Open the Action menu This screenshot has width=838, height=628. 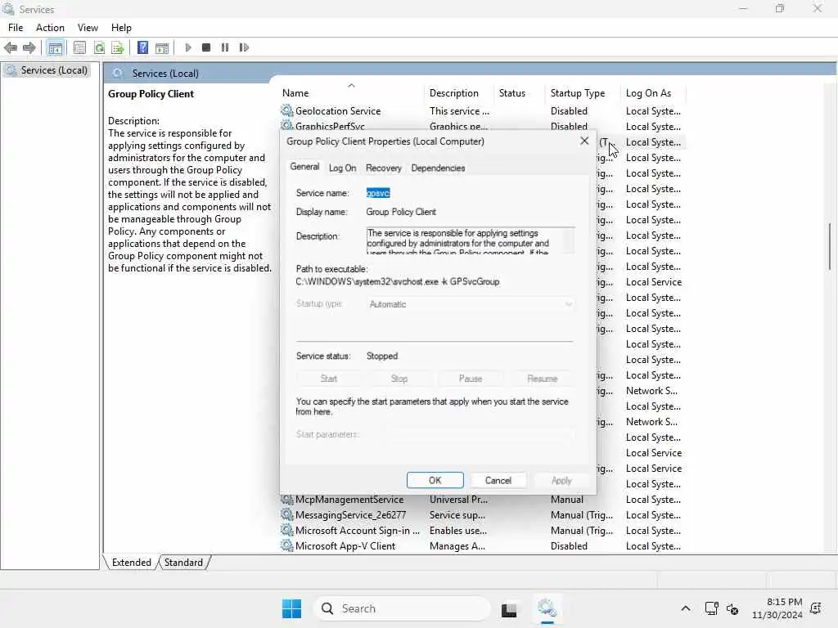[x=50, y=28]
